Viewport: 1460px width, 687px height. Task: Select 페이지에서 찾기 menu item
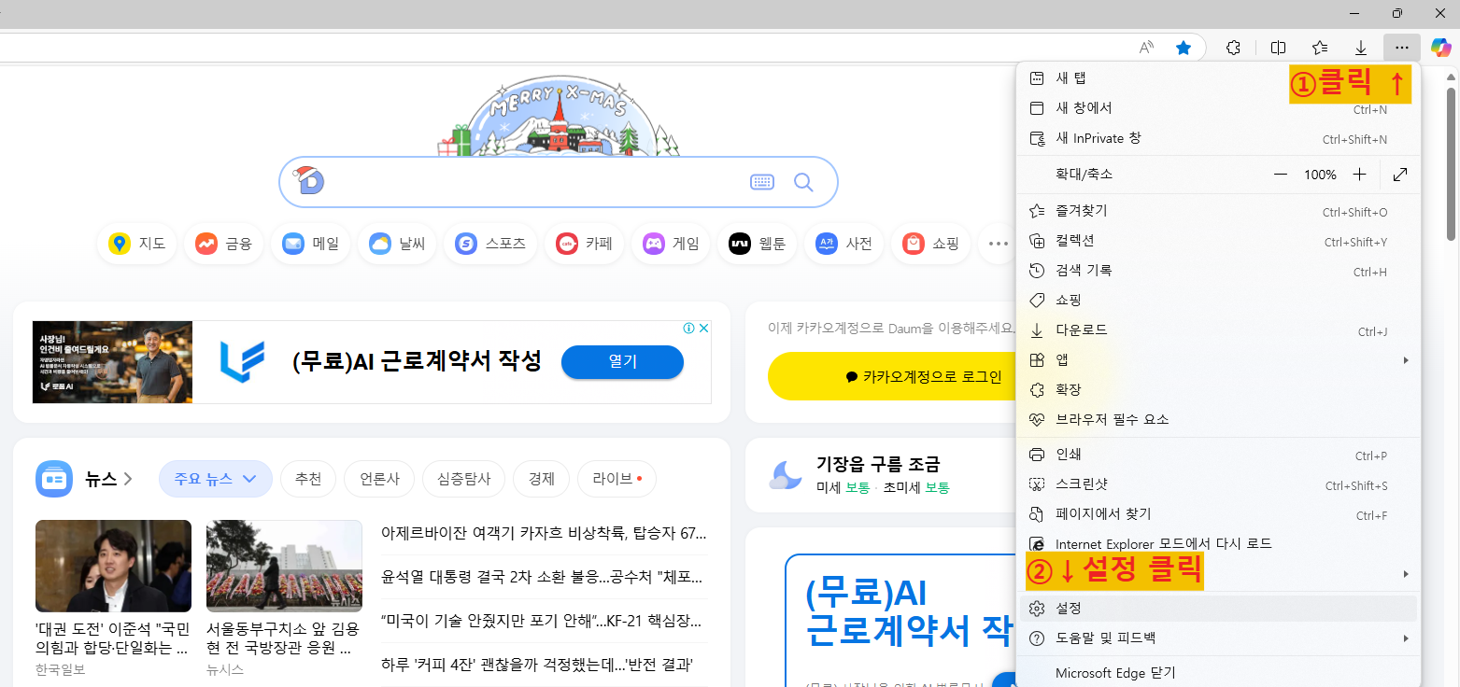(1218, 514)
